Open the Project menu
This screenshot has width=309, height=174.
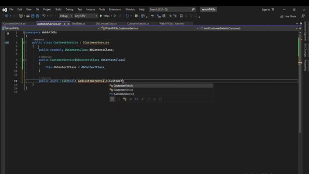coord(47,10)
